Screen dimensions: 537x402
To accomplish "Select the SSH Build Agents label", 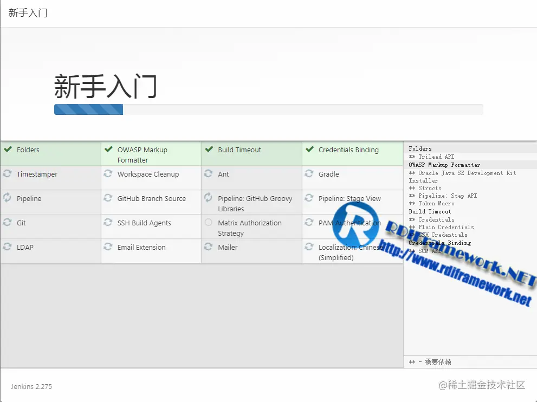I will (144, 223).
